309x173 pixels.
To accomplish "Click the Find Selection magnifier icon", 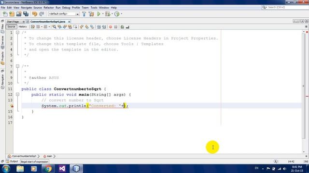I will pyautogui.click(x=54, y=27).
